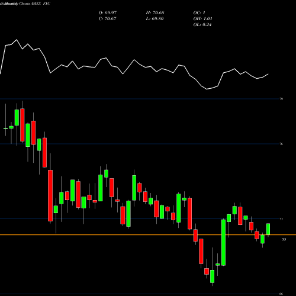
Task: Click the 35 label below orange line
Action: click(284, 240)
